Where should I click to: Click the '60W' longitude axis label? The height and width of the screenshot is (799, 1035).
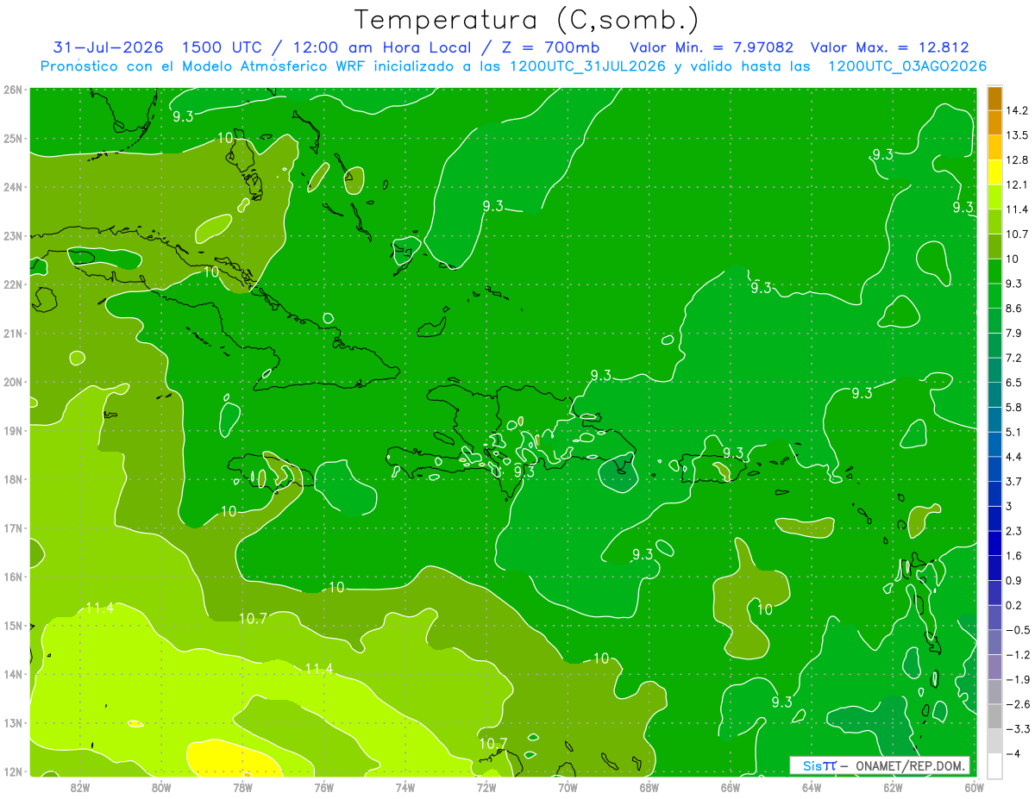(x=974, y=786)
